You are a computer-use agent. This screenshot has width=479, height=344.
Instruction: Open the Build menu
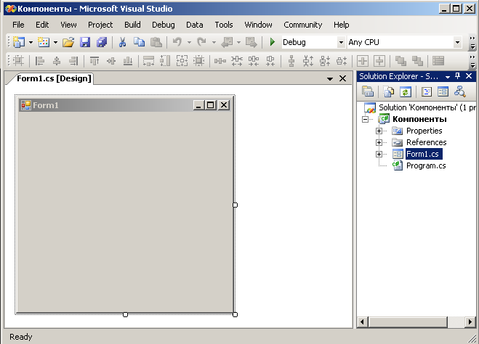point(132,25)
